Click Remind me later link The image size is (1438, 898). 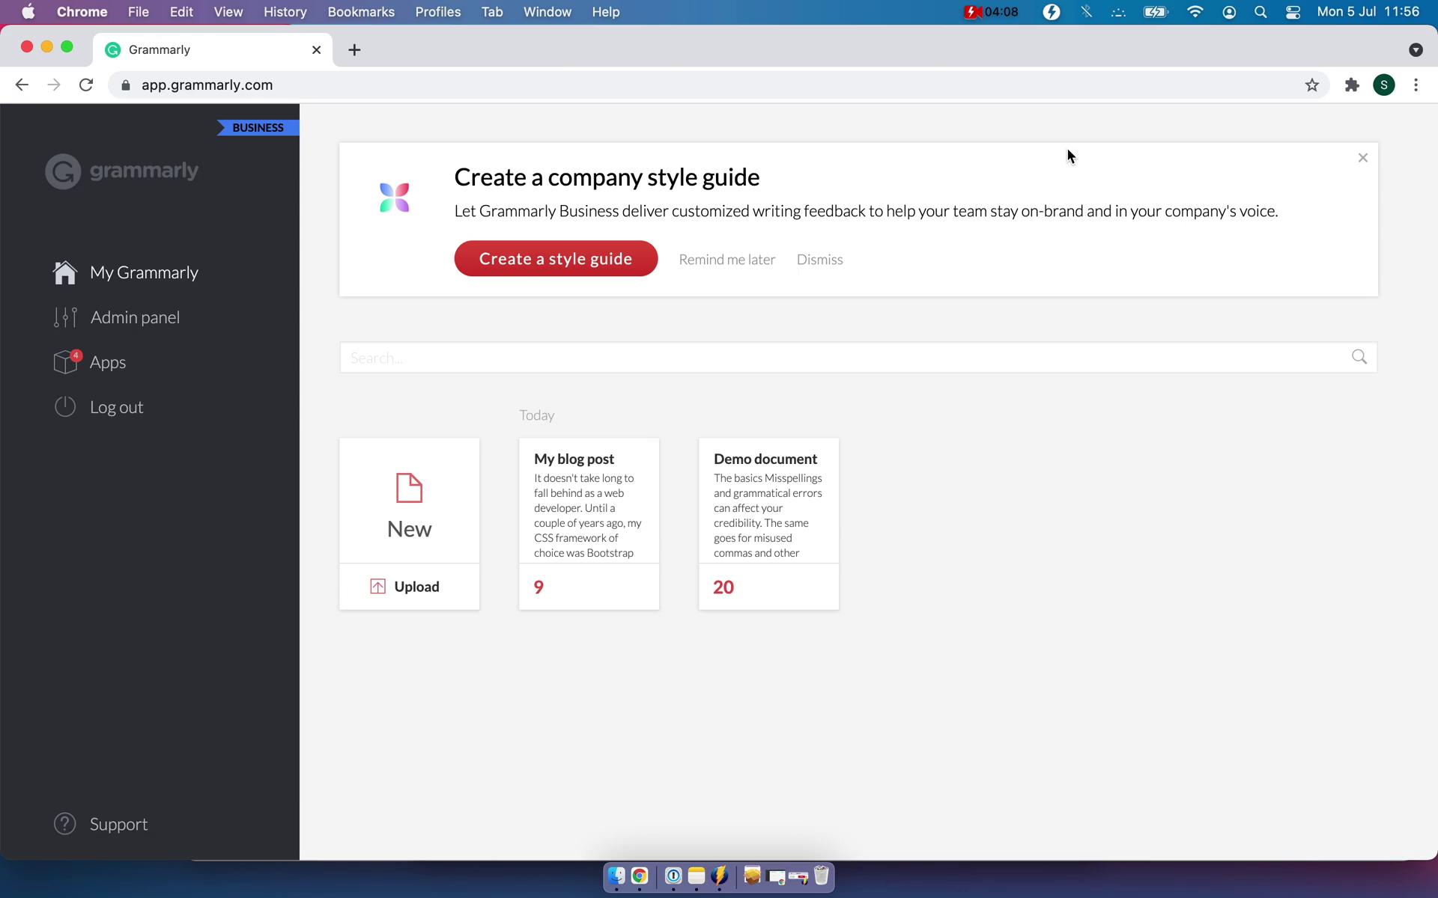pyautogui.click(x=726, y=259)
